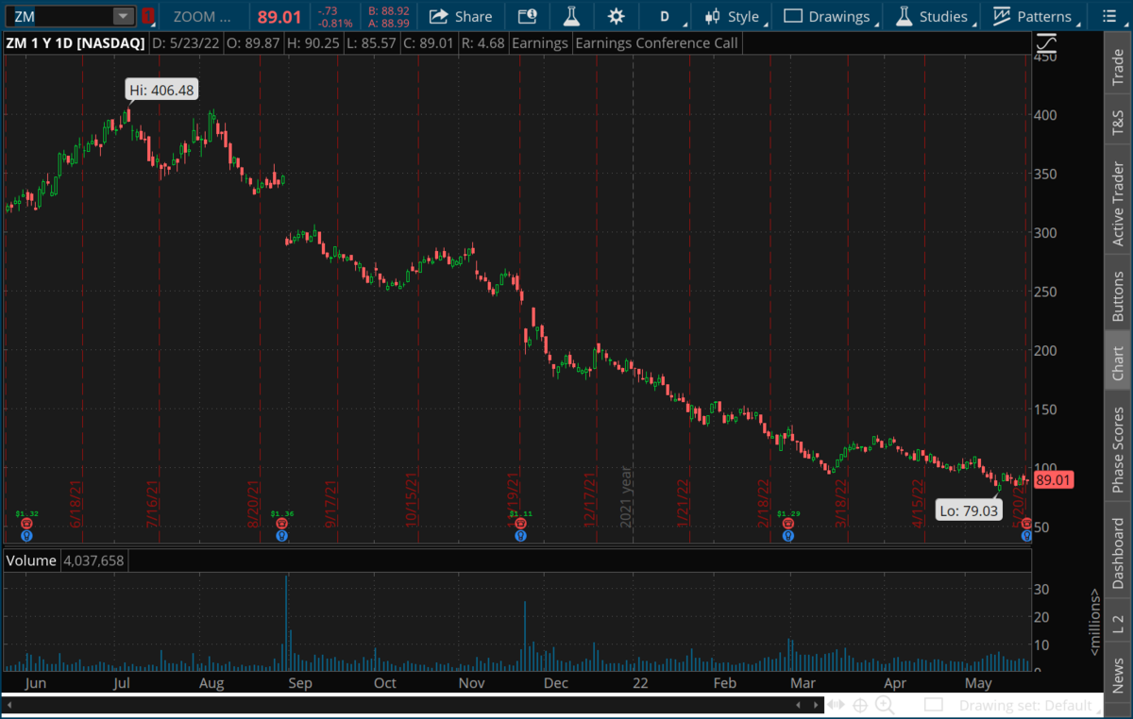Click the Hi: 406.48 price bubble

[x=163, y=91]
